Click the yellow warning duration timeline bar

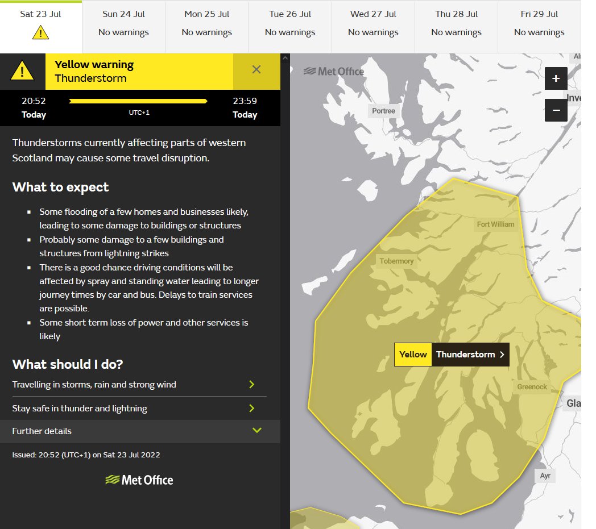(138, 101)
